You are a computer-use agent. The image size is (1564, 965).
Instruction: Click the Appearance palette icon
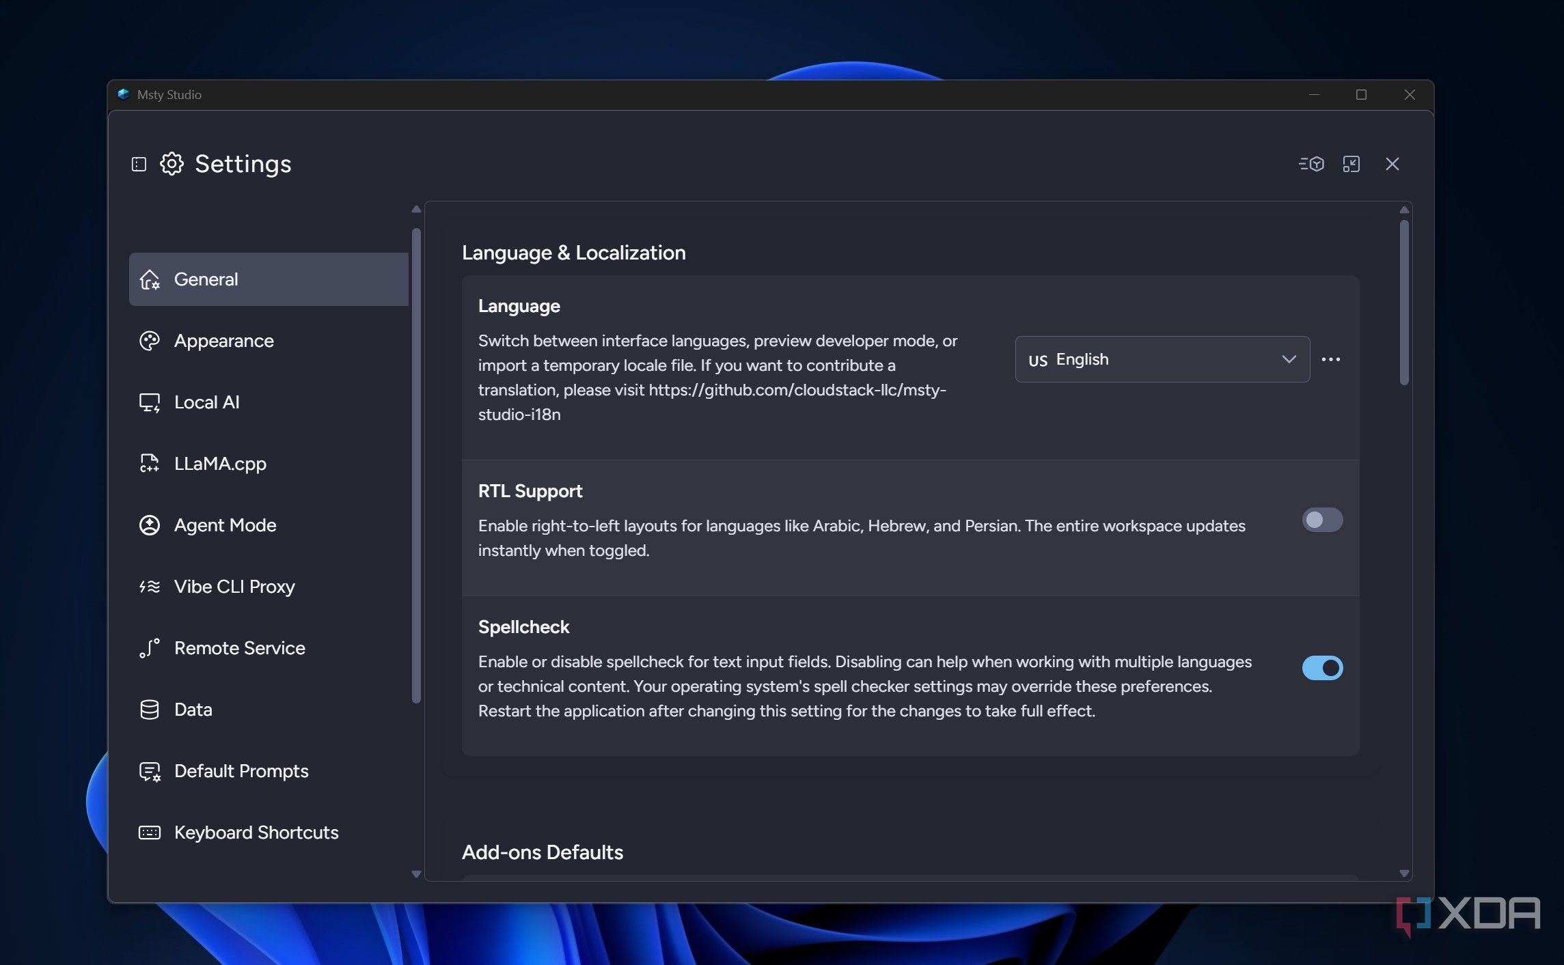click(x=150, y=341)
